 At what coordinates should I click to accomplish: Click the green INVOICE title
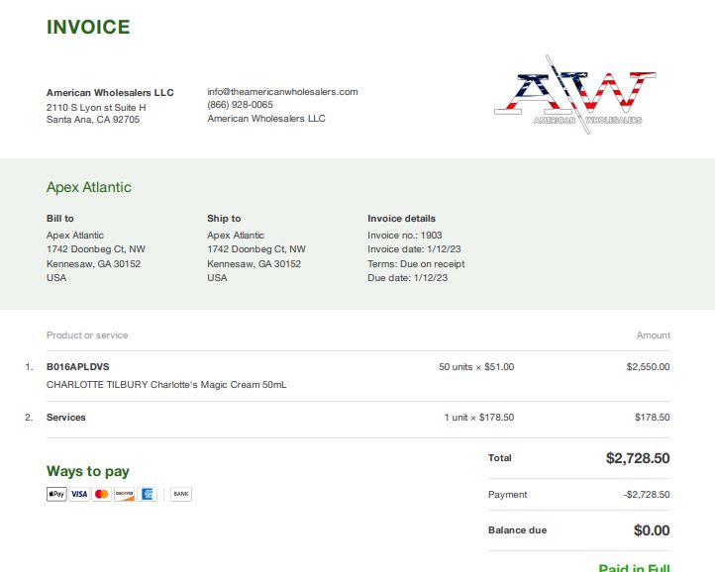coord(88,27)
